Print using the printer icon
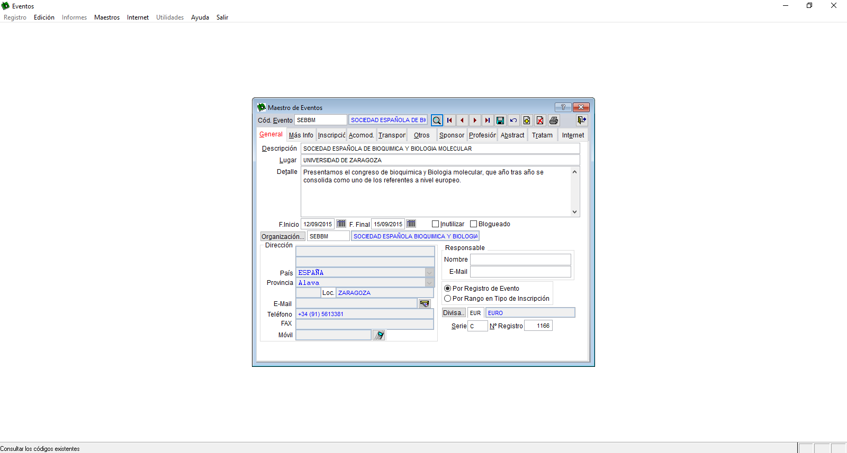Viewport: 847px width, 453px height. (x=554, y=121)
